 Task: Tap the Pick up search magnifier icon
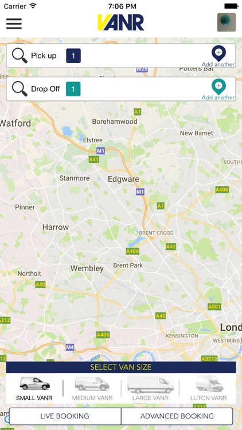pos(19,56)
